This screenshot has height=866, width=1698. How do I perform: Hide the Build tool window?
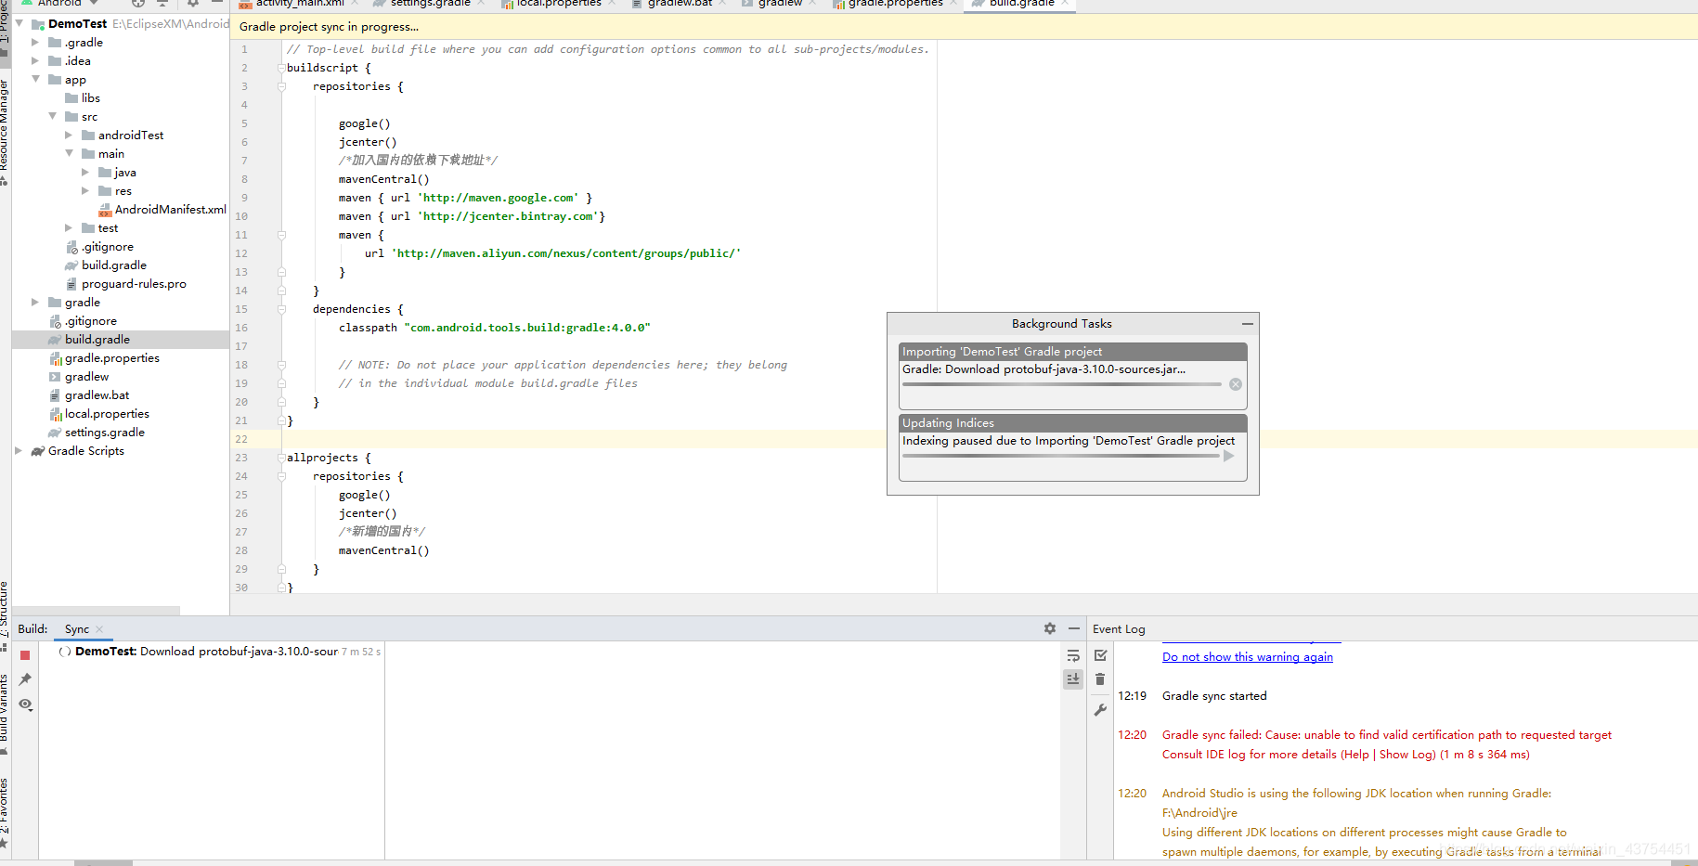(1074, 628)
